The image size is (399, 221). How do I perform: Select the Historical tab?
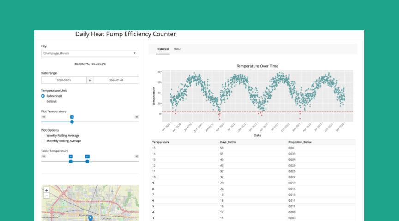pyautogui.click(x=163, y=49)
